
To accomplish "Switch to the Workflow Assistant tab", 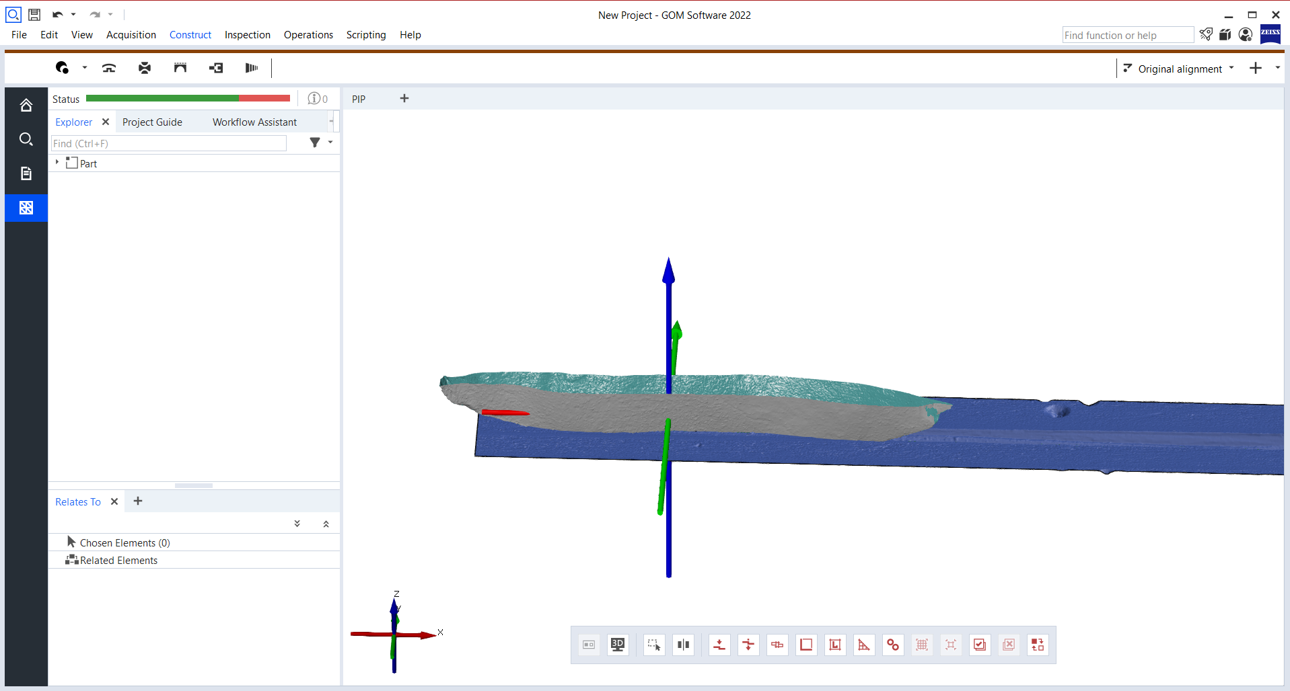I will tap(254, 122).
